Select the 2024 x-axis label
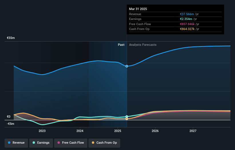The width and height of the screenshot is (235, 150). click(x=80, y=131)
